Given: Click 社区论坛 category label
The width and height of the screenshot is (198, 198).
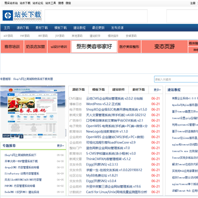Looking at the screenshot, I should (75, 175).
